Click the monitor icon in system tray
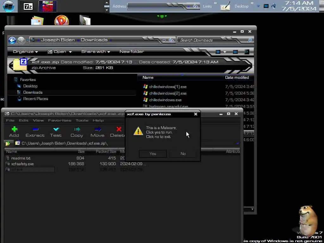Image resolution: width=324 pixels, height=243 pixels. (x=266, y=6)
